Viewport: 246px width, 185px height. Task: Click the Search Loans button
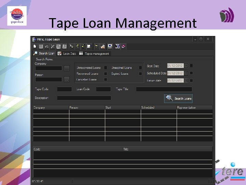pyautogui.click(x=178, y=98)
